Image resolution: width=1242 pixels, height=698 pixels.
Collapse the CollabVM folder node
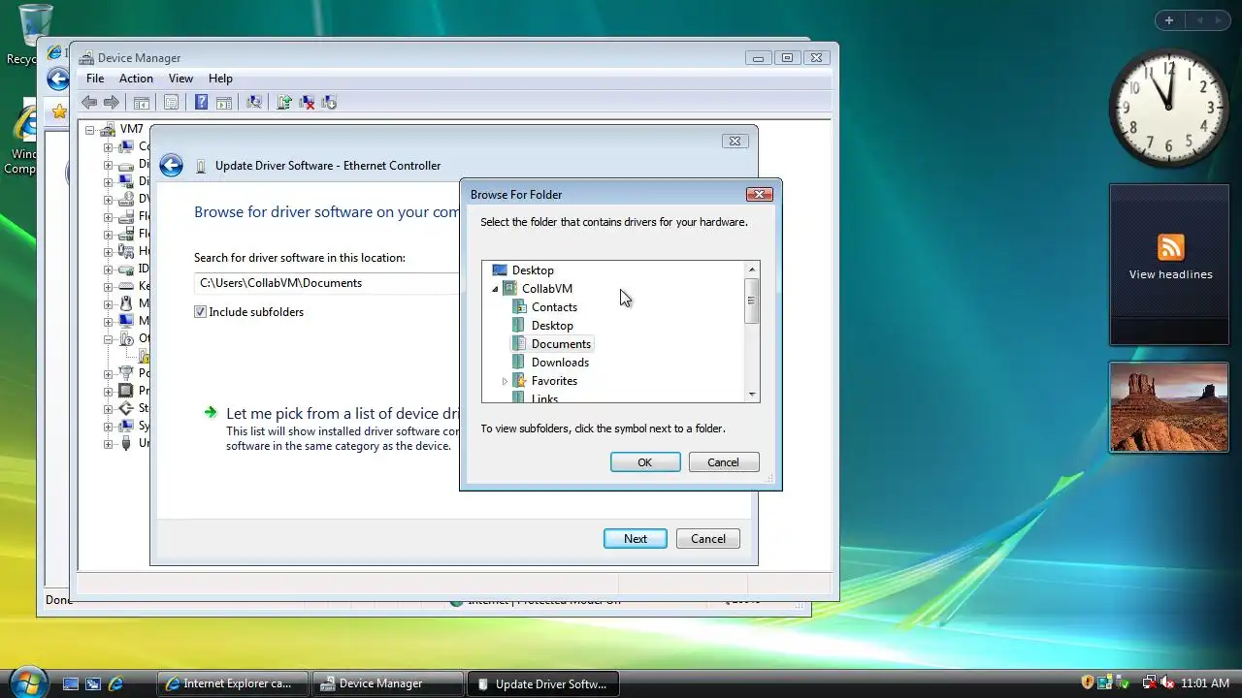(x=495, y=289)
